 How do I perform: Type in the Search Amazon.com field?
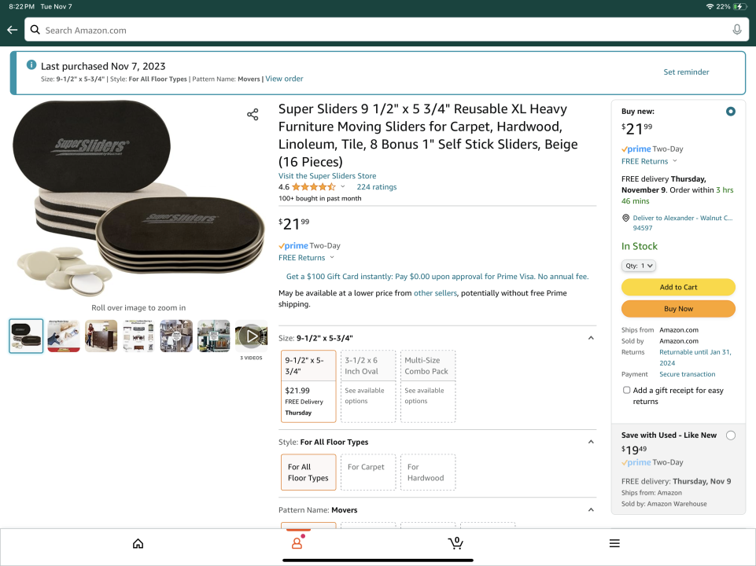point(378,30)
